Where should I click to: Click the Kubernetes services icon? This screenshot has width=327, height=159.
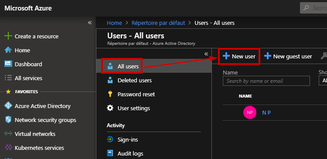point(8,148)
